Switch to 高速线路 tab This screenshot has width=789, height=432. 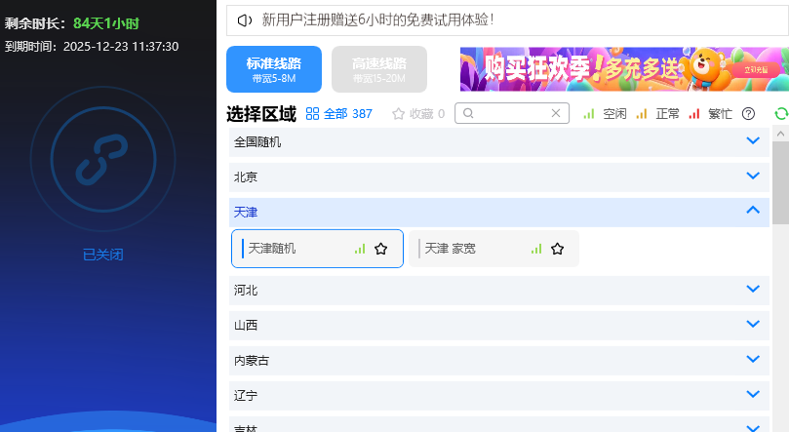(x=378, y=69)
